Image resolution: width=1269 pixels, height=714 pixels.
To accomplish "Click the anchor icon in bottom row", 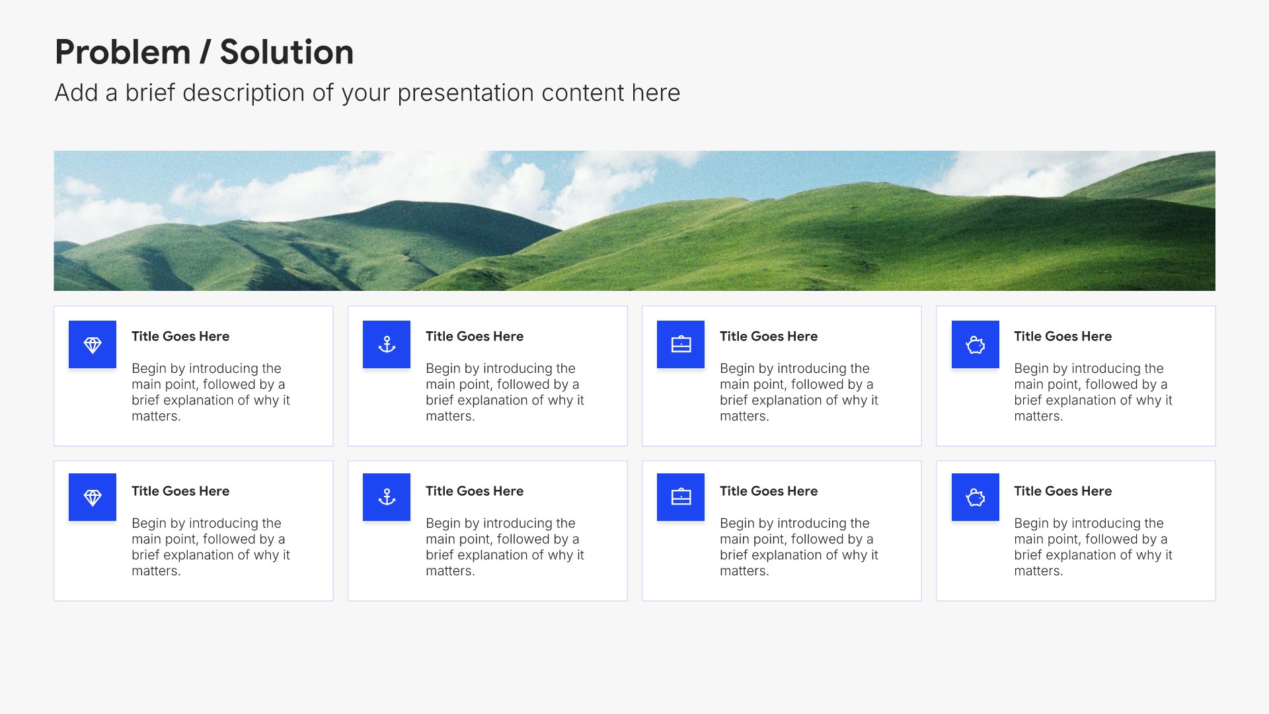I will click(387, 497).
